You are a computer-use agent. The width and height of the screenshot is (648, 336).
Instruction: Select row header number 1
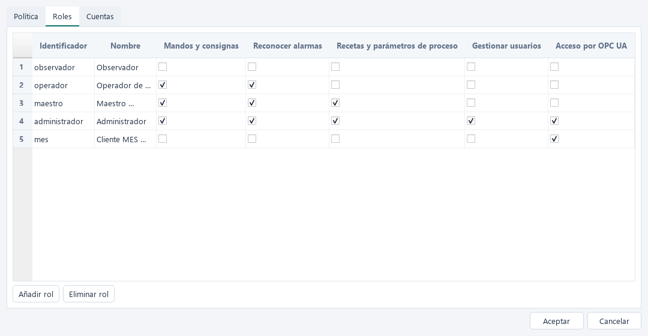coord(23,67)
